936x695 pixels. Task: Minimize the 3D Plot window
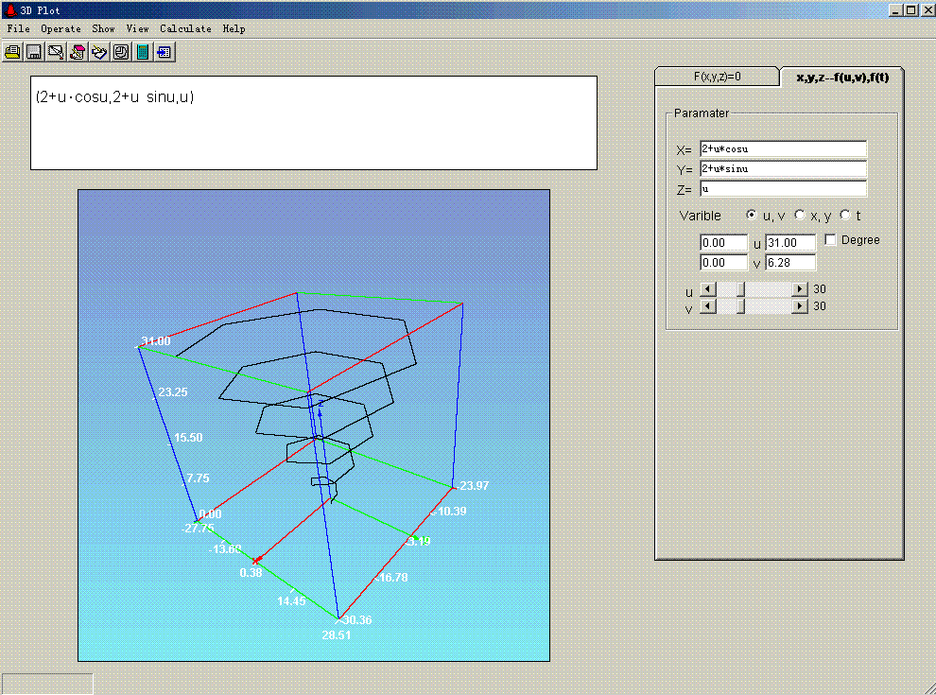pos(895,10)
